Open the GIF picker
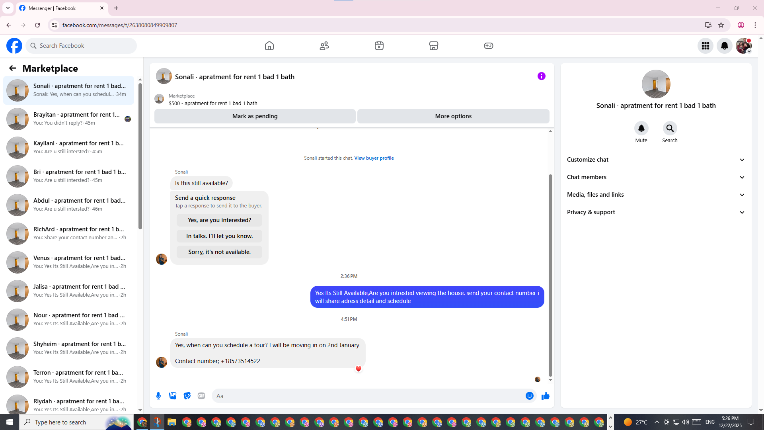This screenshot has height=430, width=764. coord(201,396)
